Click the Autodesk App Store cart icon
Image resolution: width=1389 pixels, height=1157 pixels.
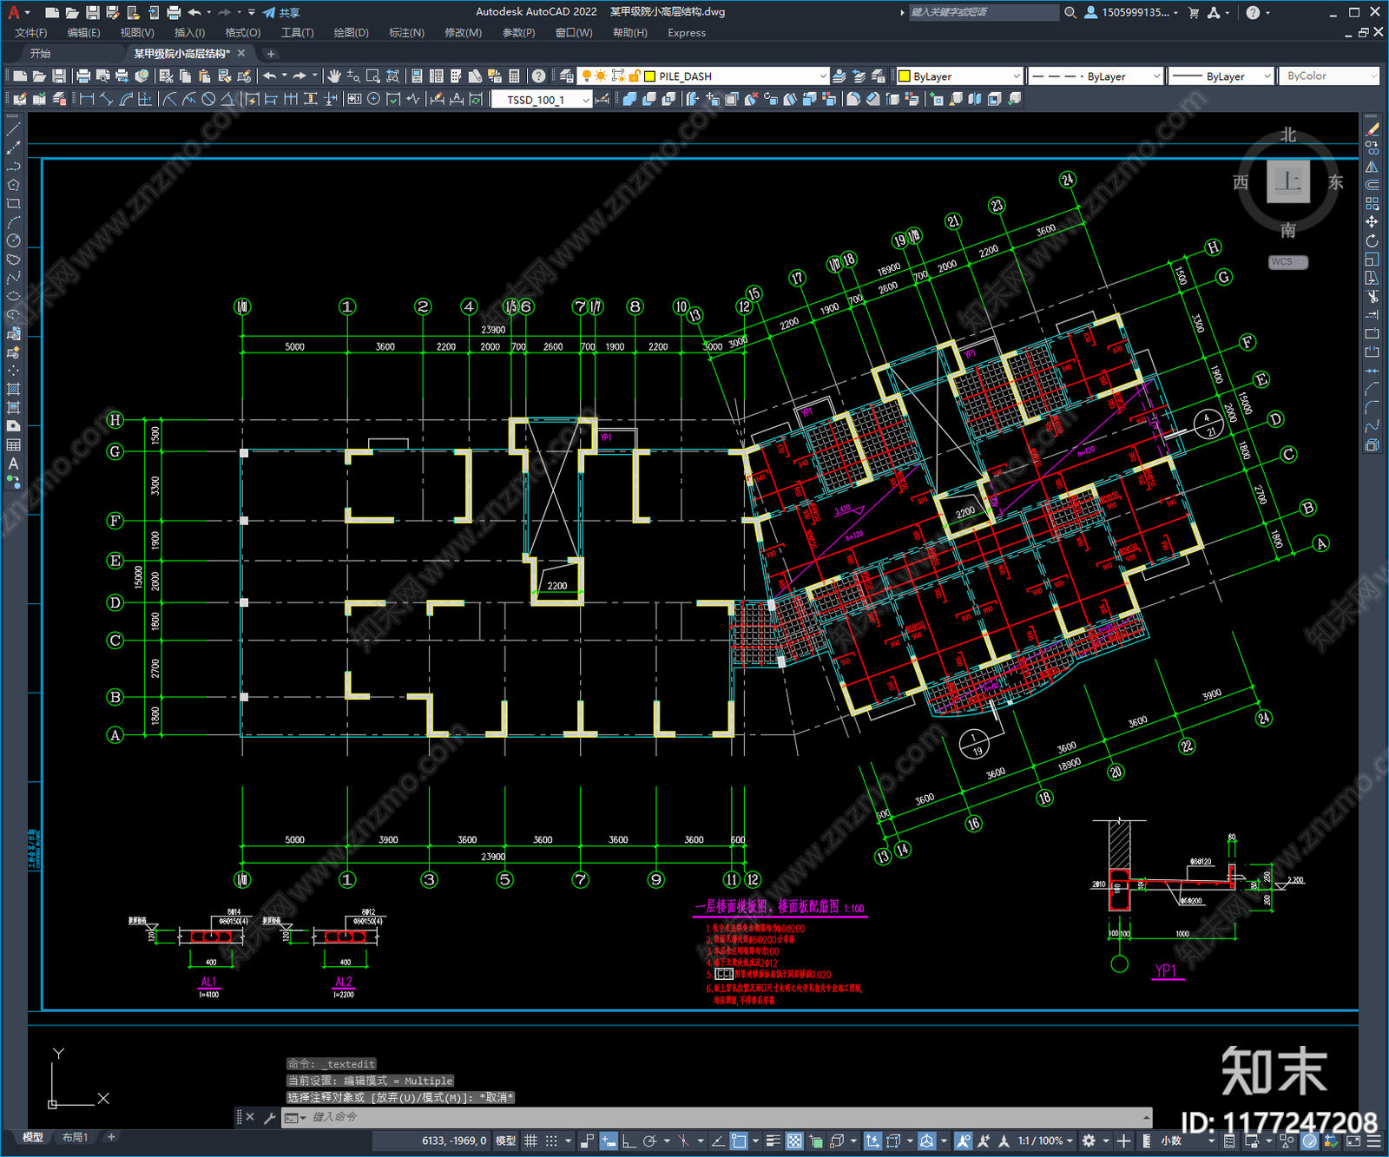tap(1194, 12)
